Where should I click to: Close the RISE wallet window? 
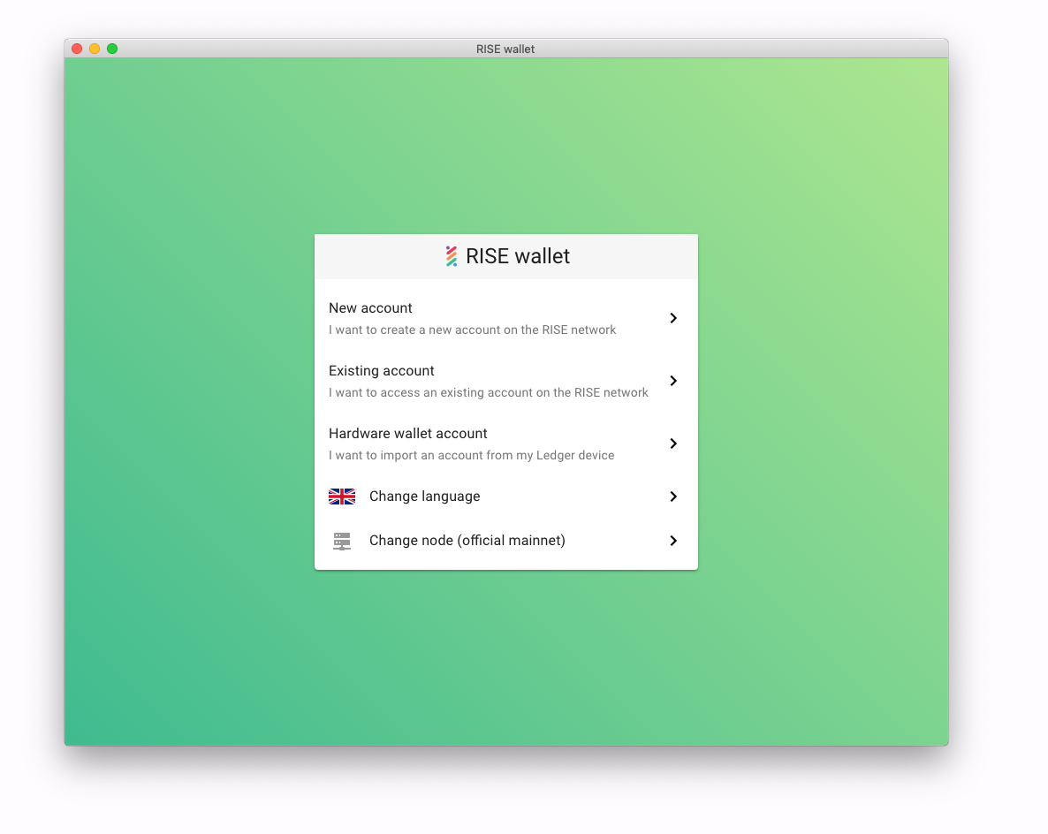pyautogui.click(x=77, y=49)
